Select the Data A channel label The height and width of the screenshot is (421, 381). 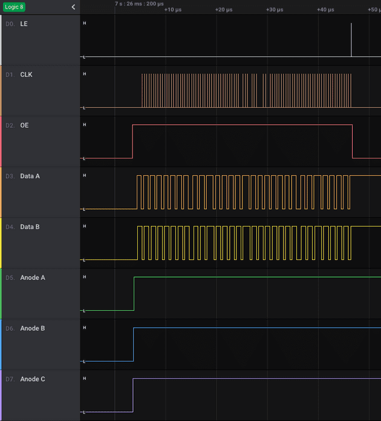[x=30, y=176]
